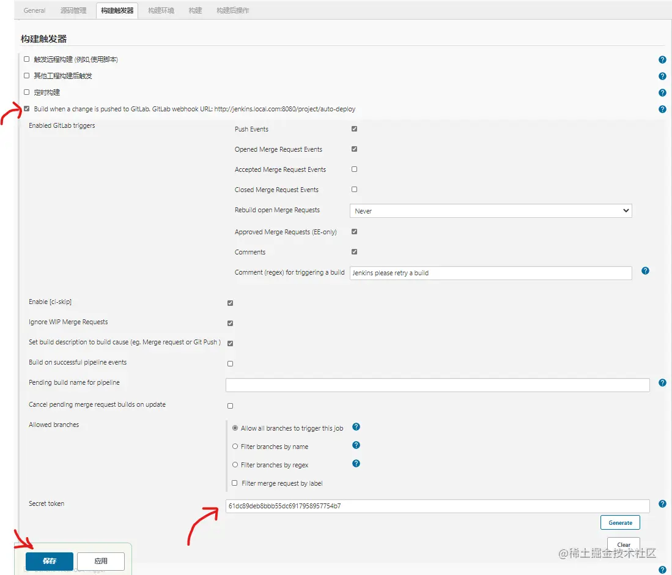Viewport: 672px width, 575px height.
Task: Open Rebuild open Merge Requests dropdown
Action: pos(491,210)
